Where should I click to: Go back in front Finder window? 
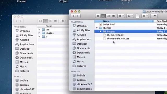tap(73, 16)
